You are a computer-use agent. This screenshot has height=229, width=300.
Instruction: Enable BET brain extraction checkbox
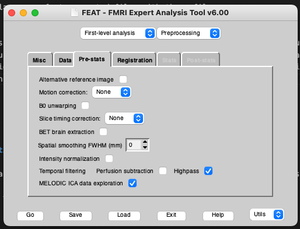pos(103,132)
